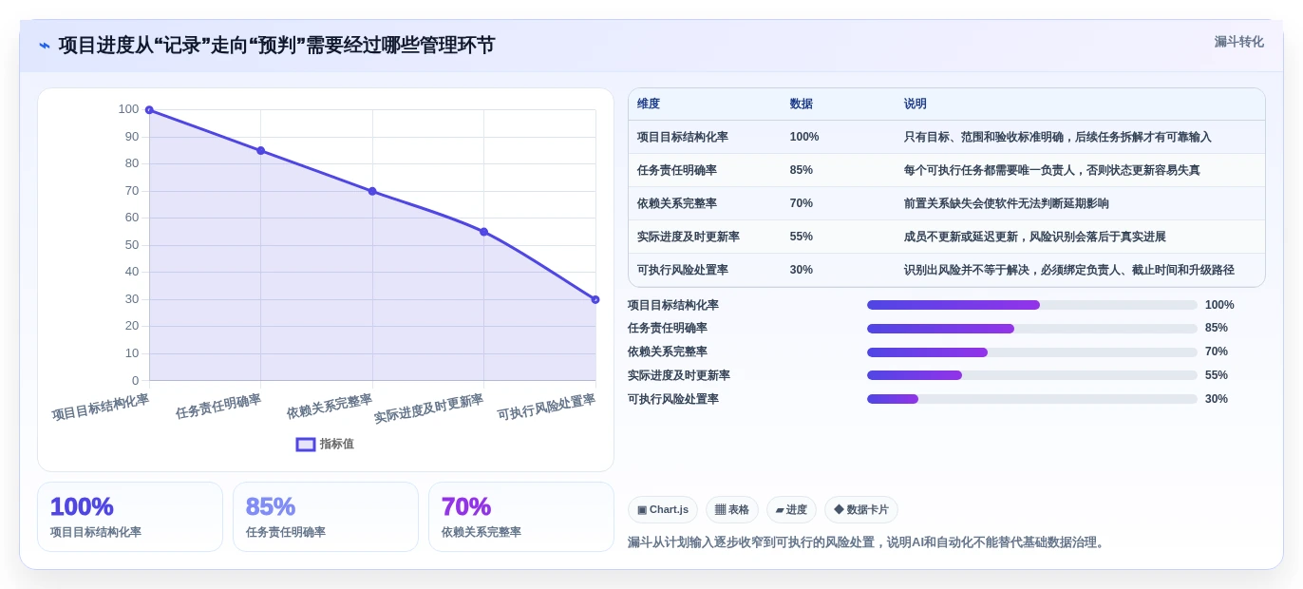Click the 指标值 legend label
Screen dimensions: 1303x589
point(336,444)
